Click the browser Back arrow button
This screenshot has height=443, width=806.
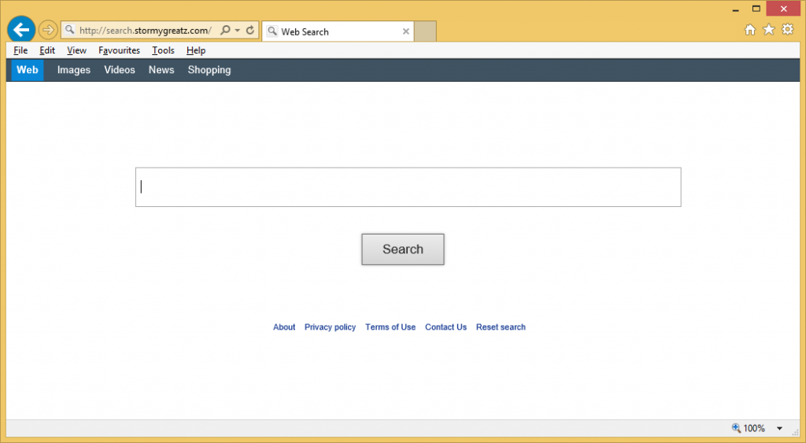coord(21,30)
